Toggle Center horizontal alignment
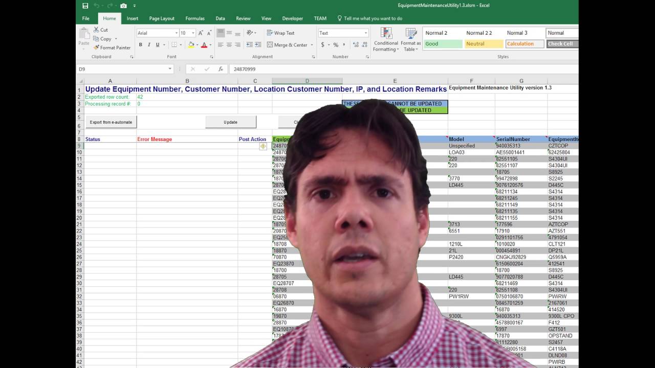Viewport: 655px width, 368px height. pyautogui.click(x=229, y=45)
